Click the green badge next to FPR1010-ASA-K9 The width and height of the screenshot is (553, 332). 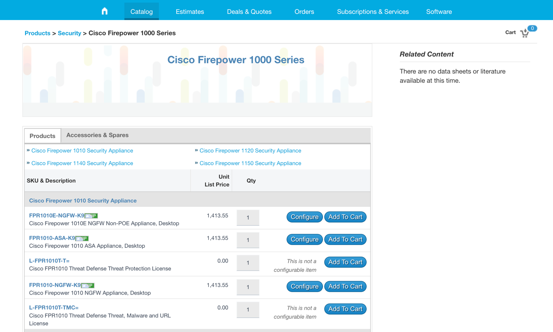point(82,238)
